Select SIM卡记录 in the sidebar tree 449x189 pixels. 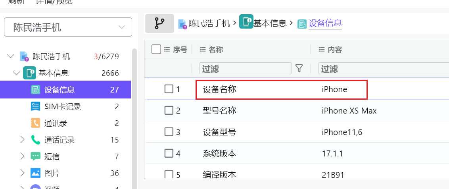63,106
